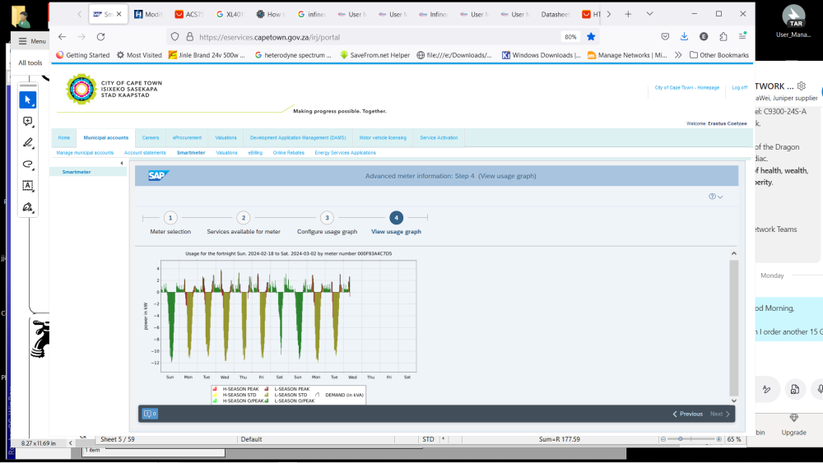Open the Valuations top-level tab
Screen dimensions: 823x463
(x=226, y=138)
